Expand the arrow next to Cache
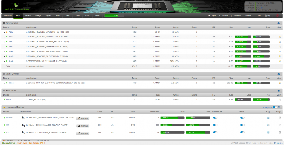Screen dimensions: 284x145 (4, 83)
